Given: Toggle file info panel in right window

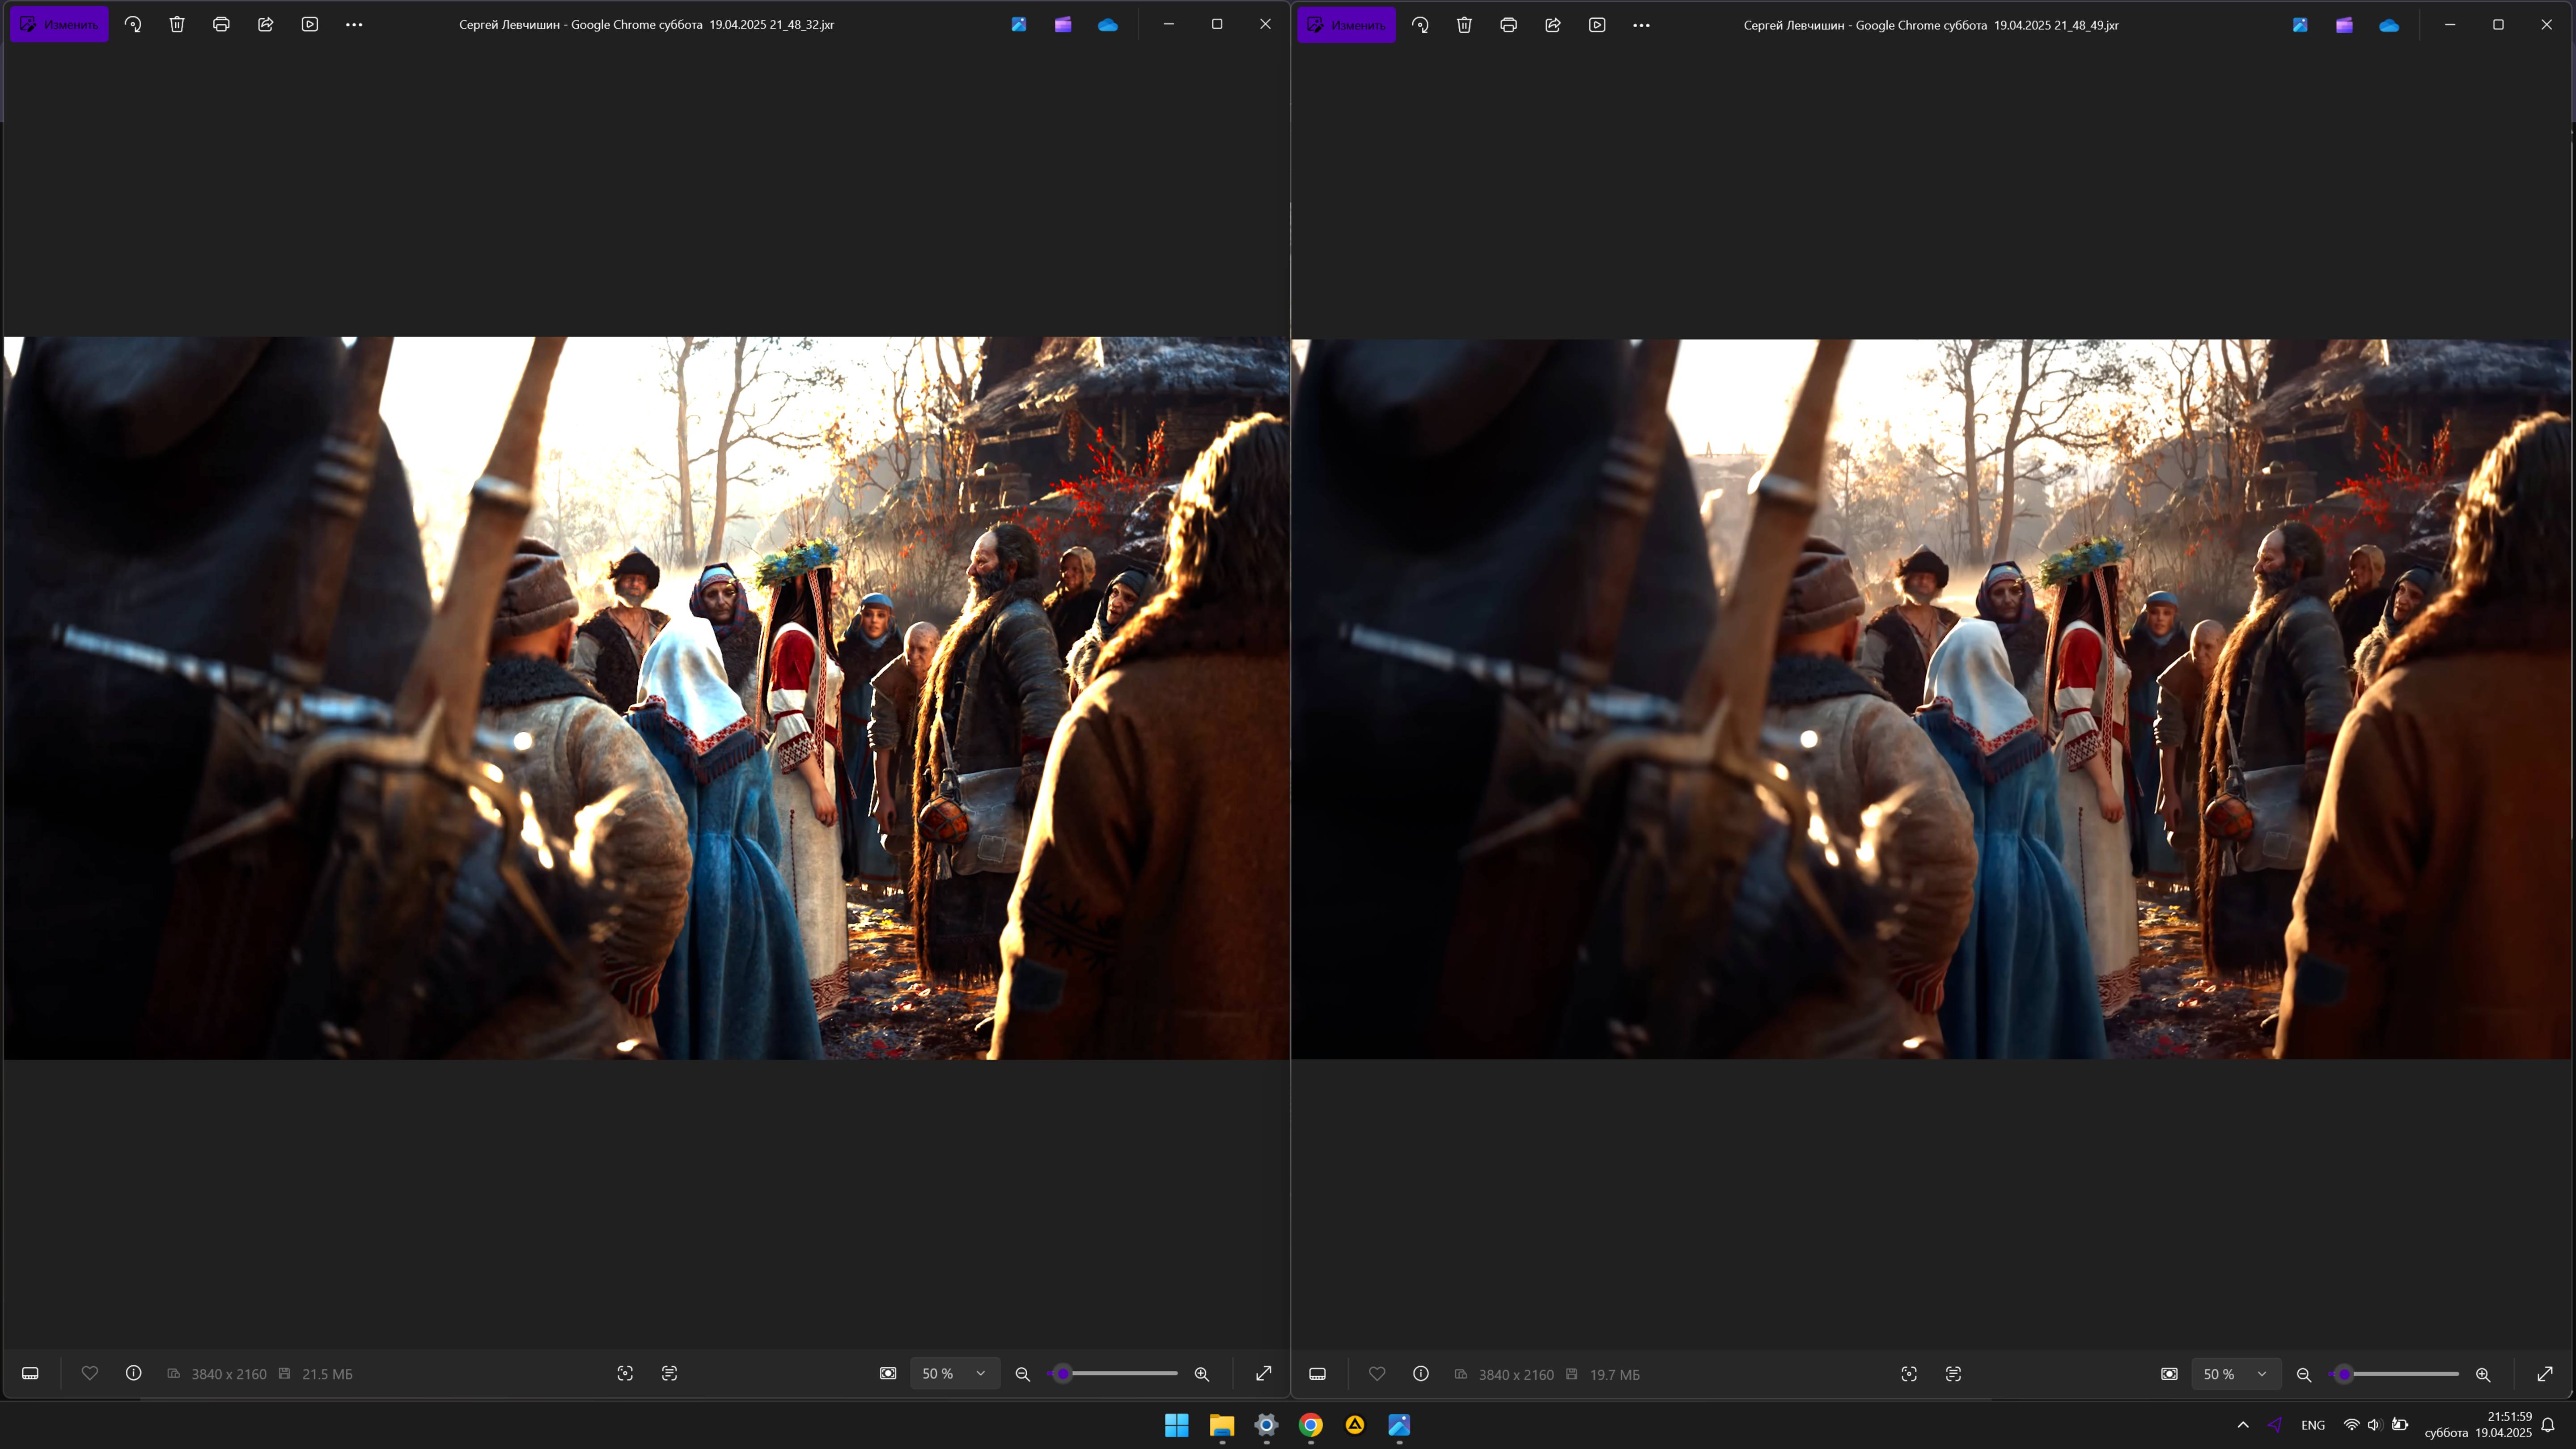Looking at the screenshot, I should [1421, 1374].
